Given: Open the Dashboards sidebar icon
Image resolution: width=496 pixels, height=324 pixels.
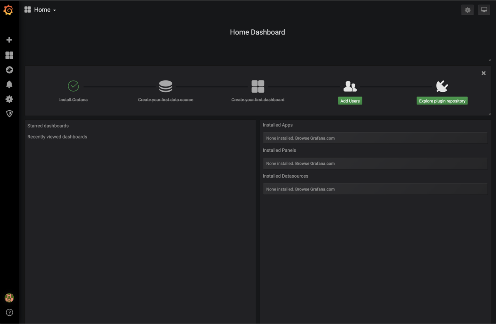Looking at the screenshot, I should tap(9, 55).
